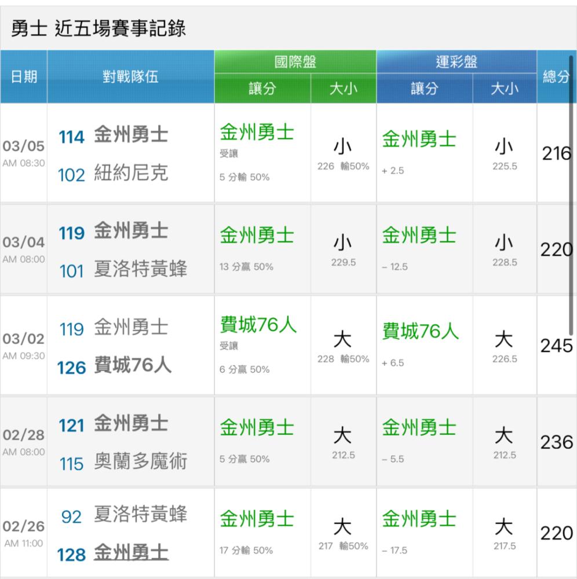Viewport: 577px width, 579px height.
Task: Click '5 分贏 50%' in 02/28 row
Action: click(244, 459)
